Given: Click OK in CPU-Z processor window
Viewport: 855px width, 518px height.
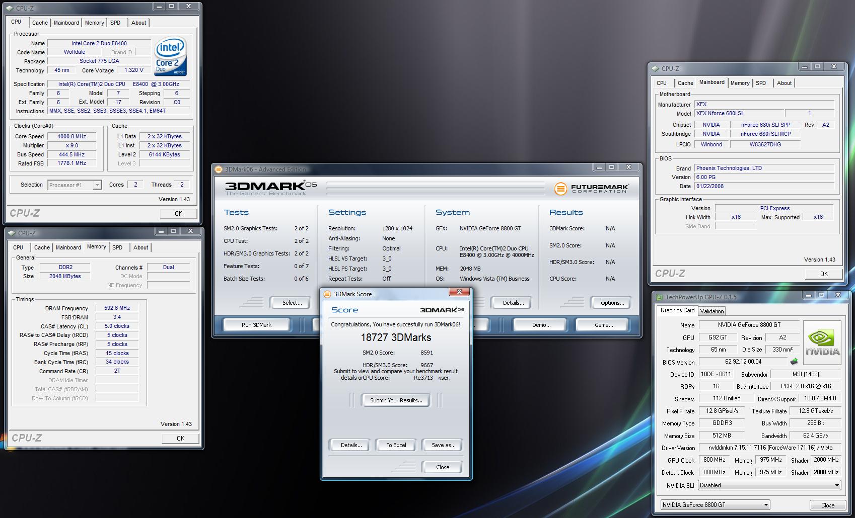Looking at the screenshot, I should pos(178,214).
